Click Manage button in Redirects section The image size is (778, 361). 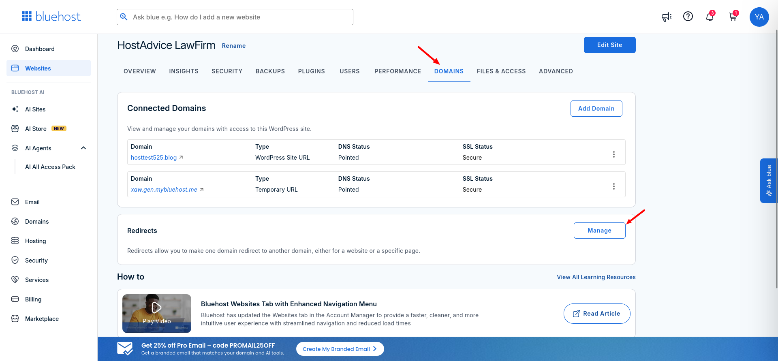pyautogui.click(x=599, y=231)
